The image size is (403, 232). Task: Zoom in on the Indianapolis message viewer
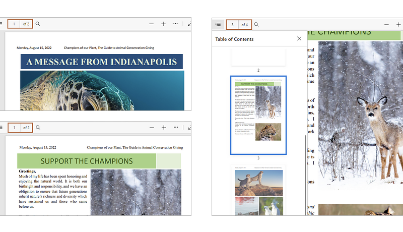[163, 24]
